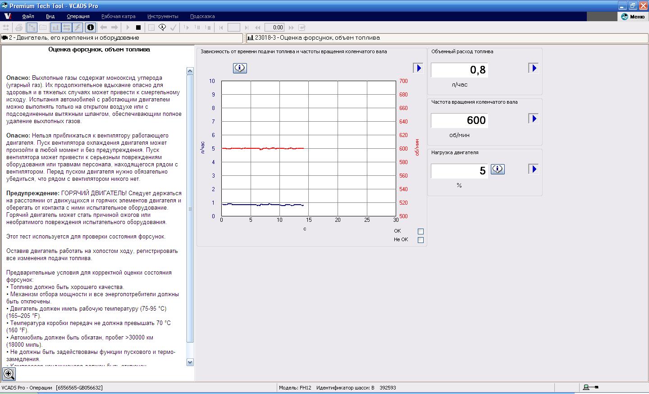Click the 600 crankshaft speed value field
The image size is (649, 394).
tap(459, 120)
